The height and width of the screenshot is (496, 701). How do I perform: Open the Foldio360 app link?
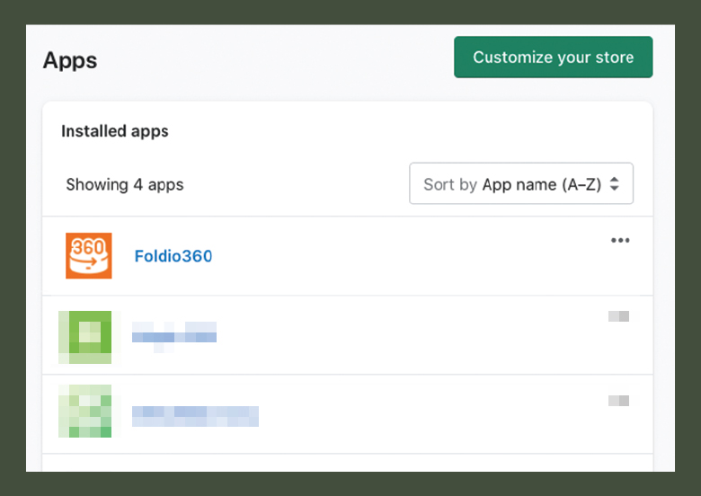(x=173, y=256)
